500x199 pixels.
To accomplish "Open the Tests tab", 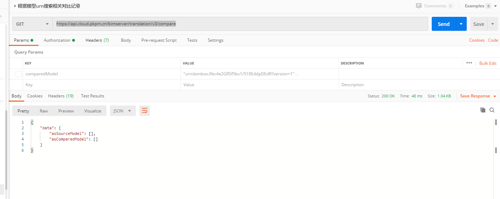I will click(192, 40).
